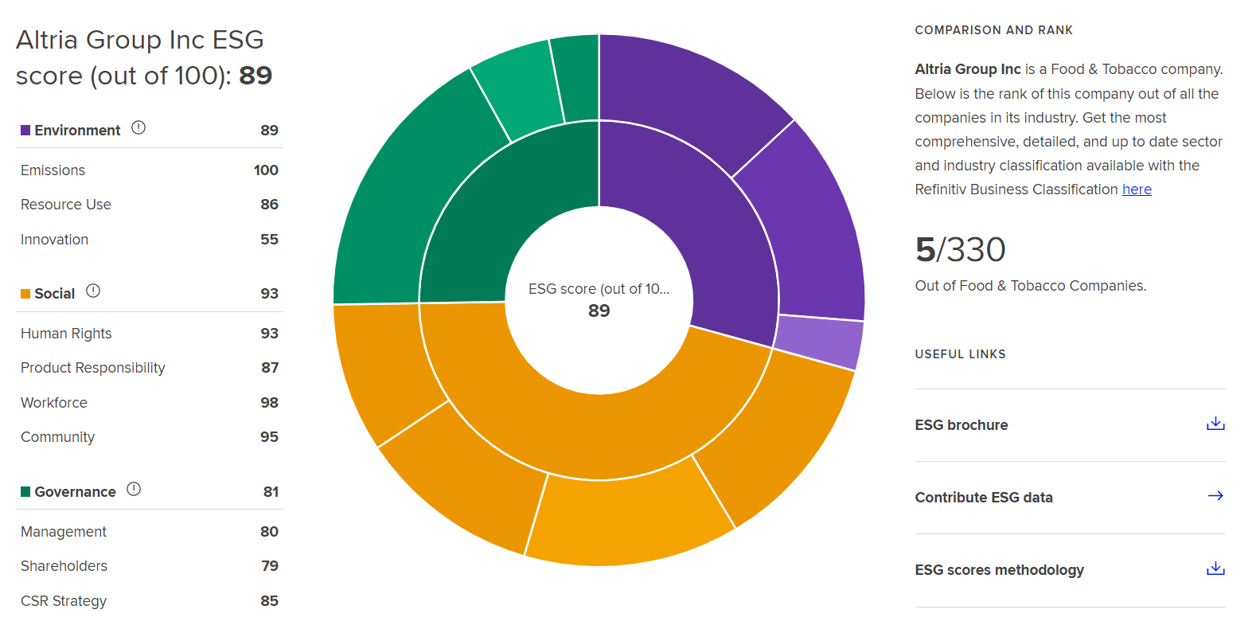Click the info icon next to Social
The width and height of the screenshot is (1256, 629).
pos(93,291)
